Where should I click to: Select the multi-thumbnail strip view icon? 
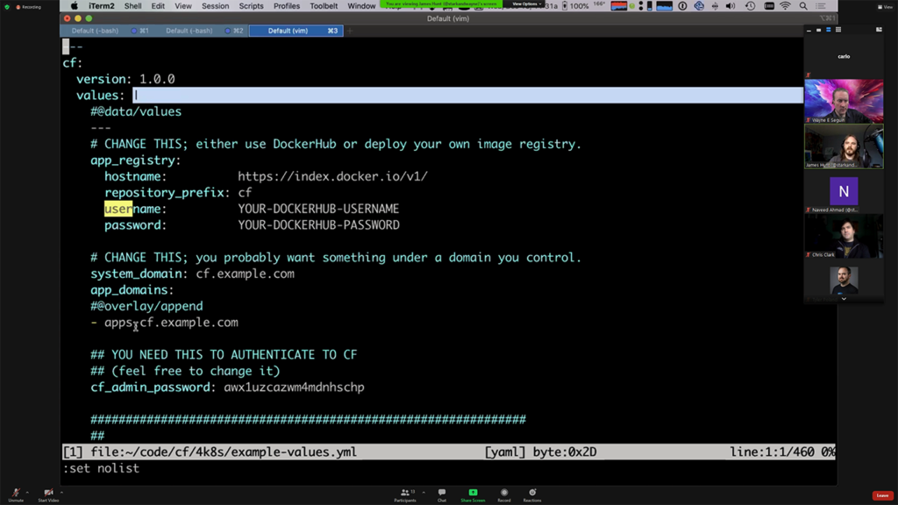(x=828, y=30)
